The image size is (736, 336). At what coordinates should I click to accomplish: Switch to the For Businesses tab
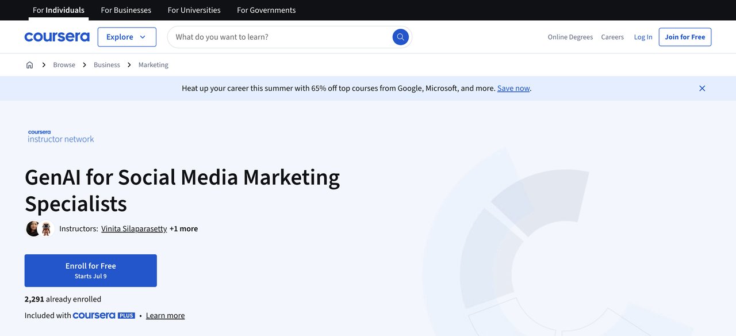(x=126, y=10)
